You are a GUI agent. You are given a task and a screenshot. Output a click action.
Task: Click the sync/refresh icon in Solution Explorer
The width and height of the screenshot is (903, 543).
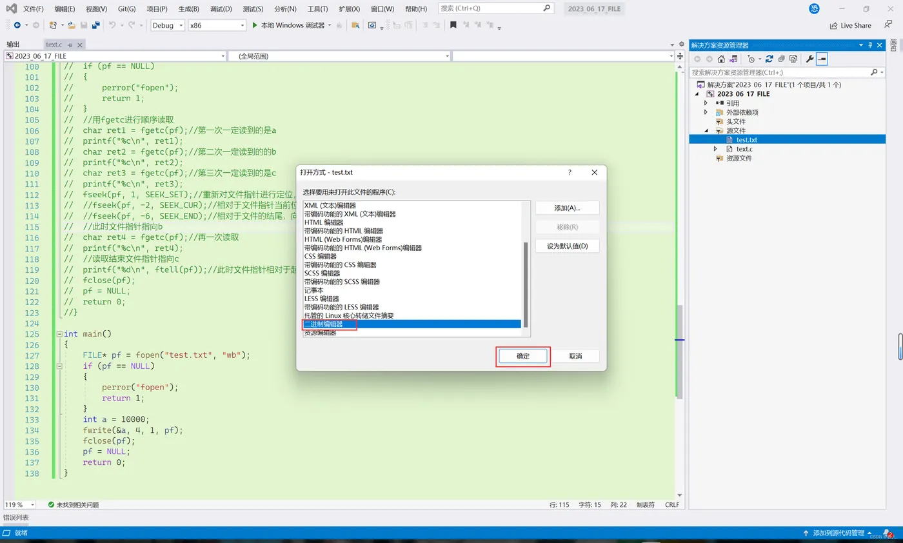click(x=769, y=59)
